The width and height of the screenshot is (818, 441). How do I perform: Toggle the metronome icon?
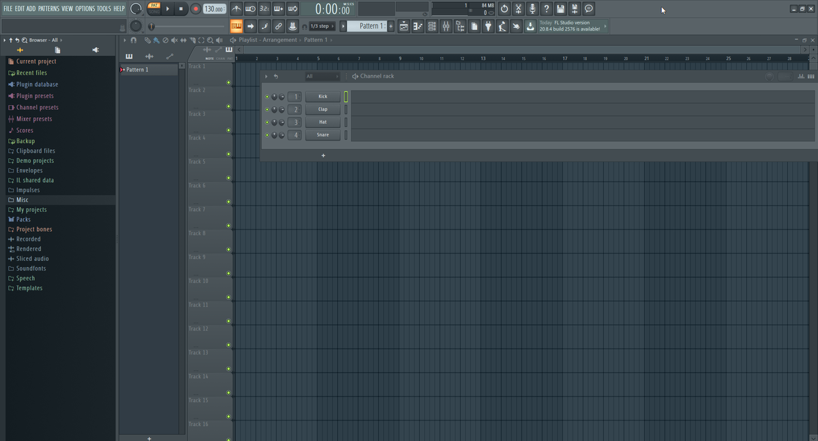point(237,9)
